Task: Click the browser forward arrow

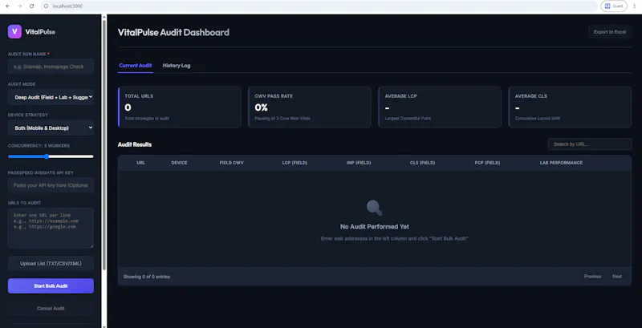Action: pos(19,6)
